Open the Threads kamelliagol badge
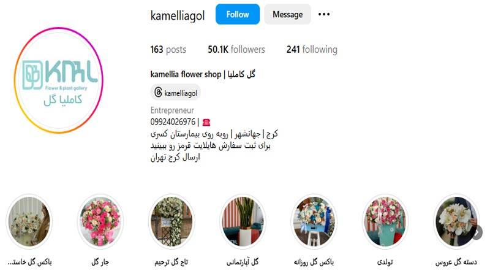This screenshot has width=490, height=276. 176,93
